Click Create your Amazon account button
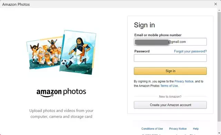 click(x=170, y=105)
